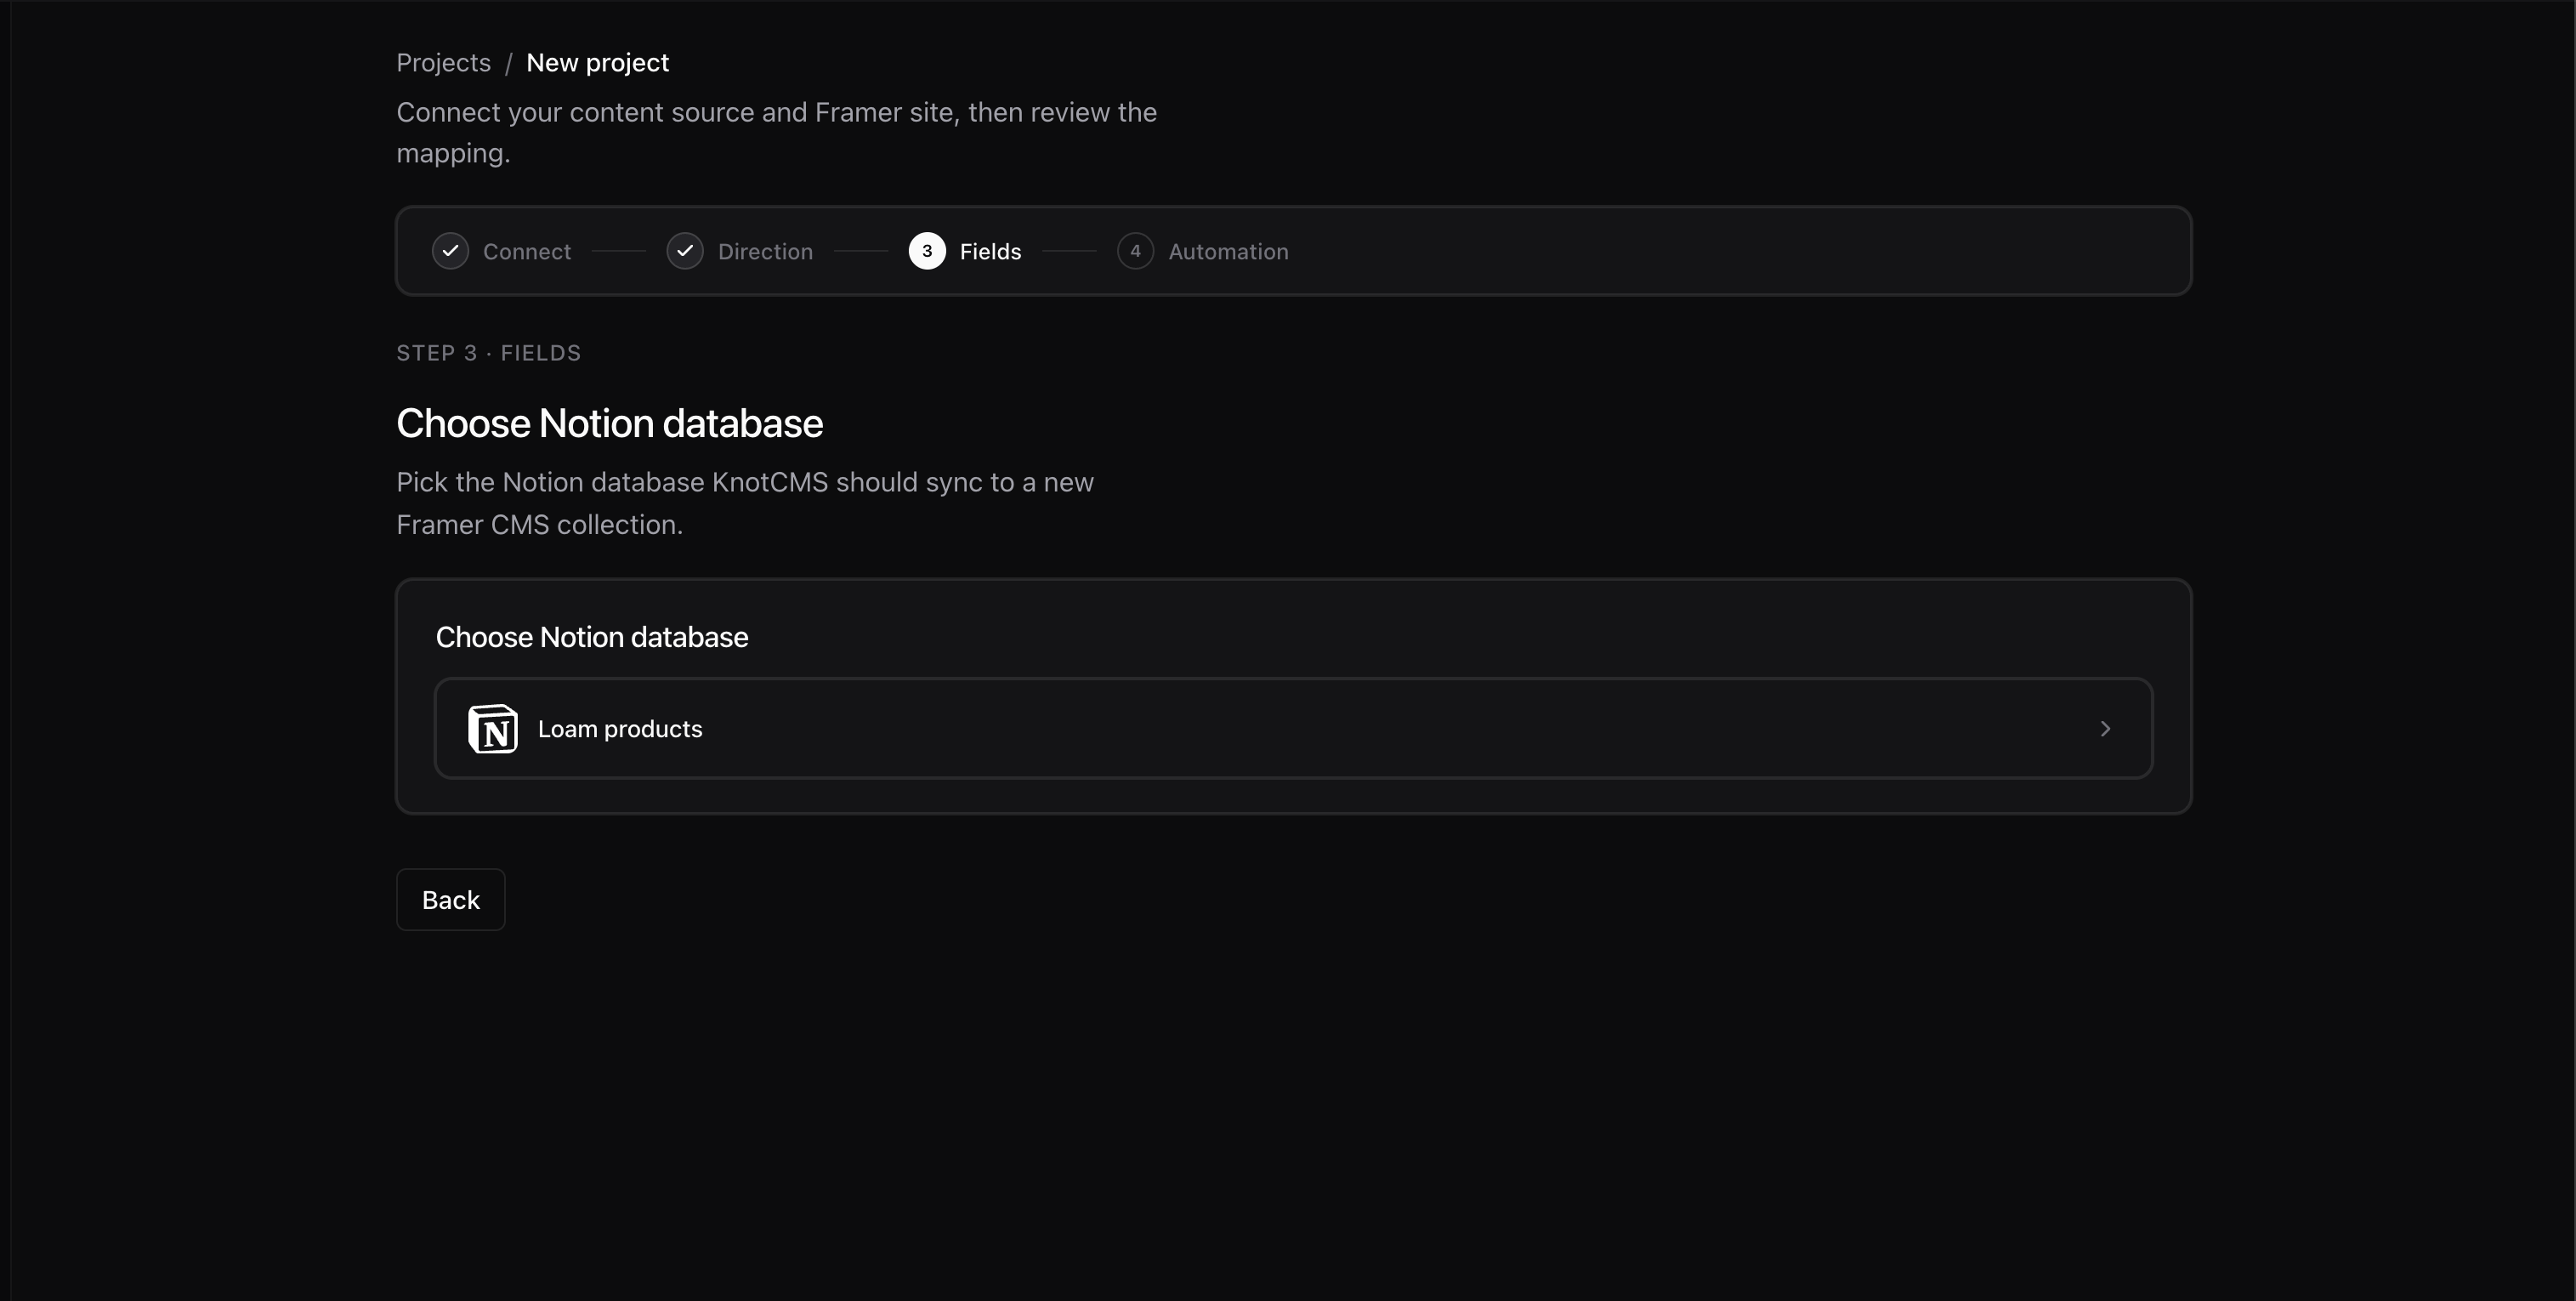
Task: Click the Connect step checkmark icon
Action: 450,251
